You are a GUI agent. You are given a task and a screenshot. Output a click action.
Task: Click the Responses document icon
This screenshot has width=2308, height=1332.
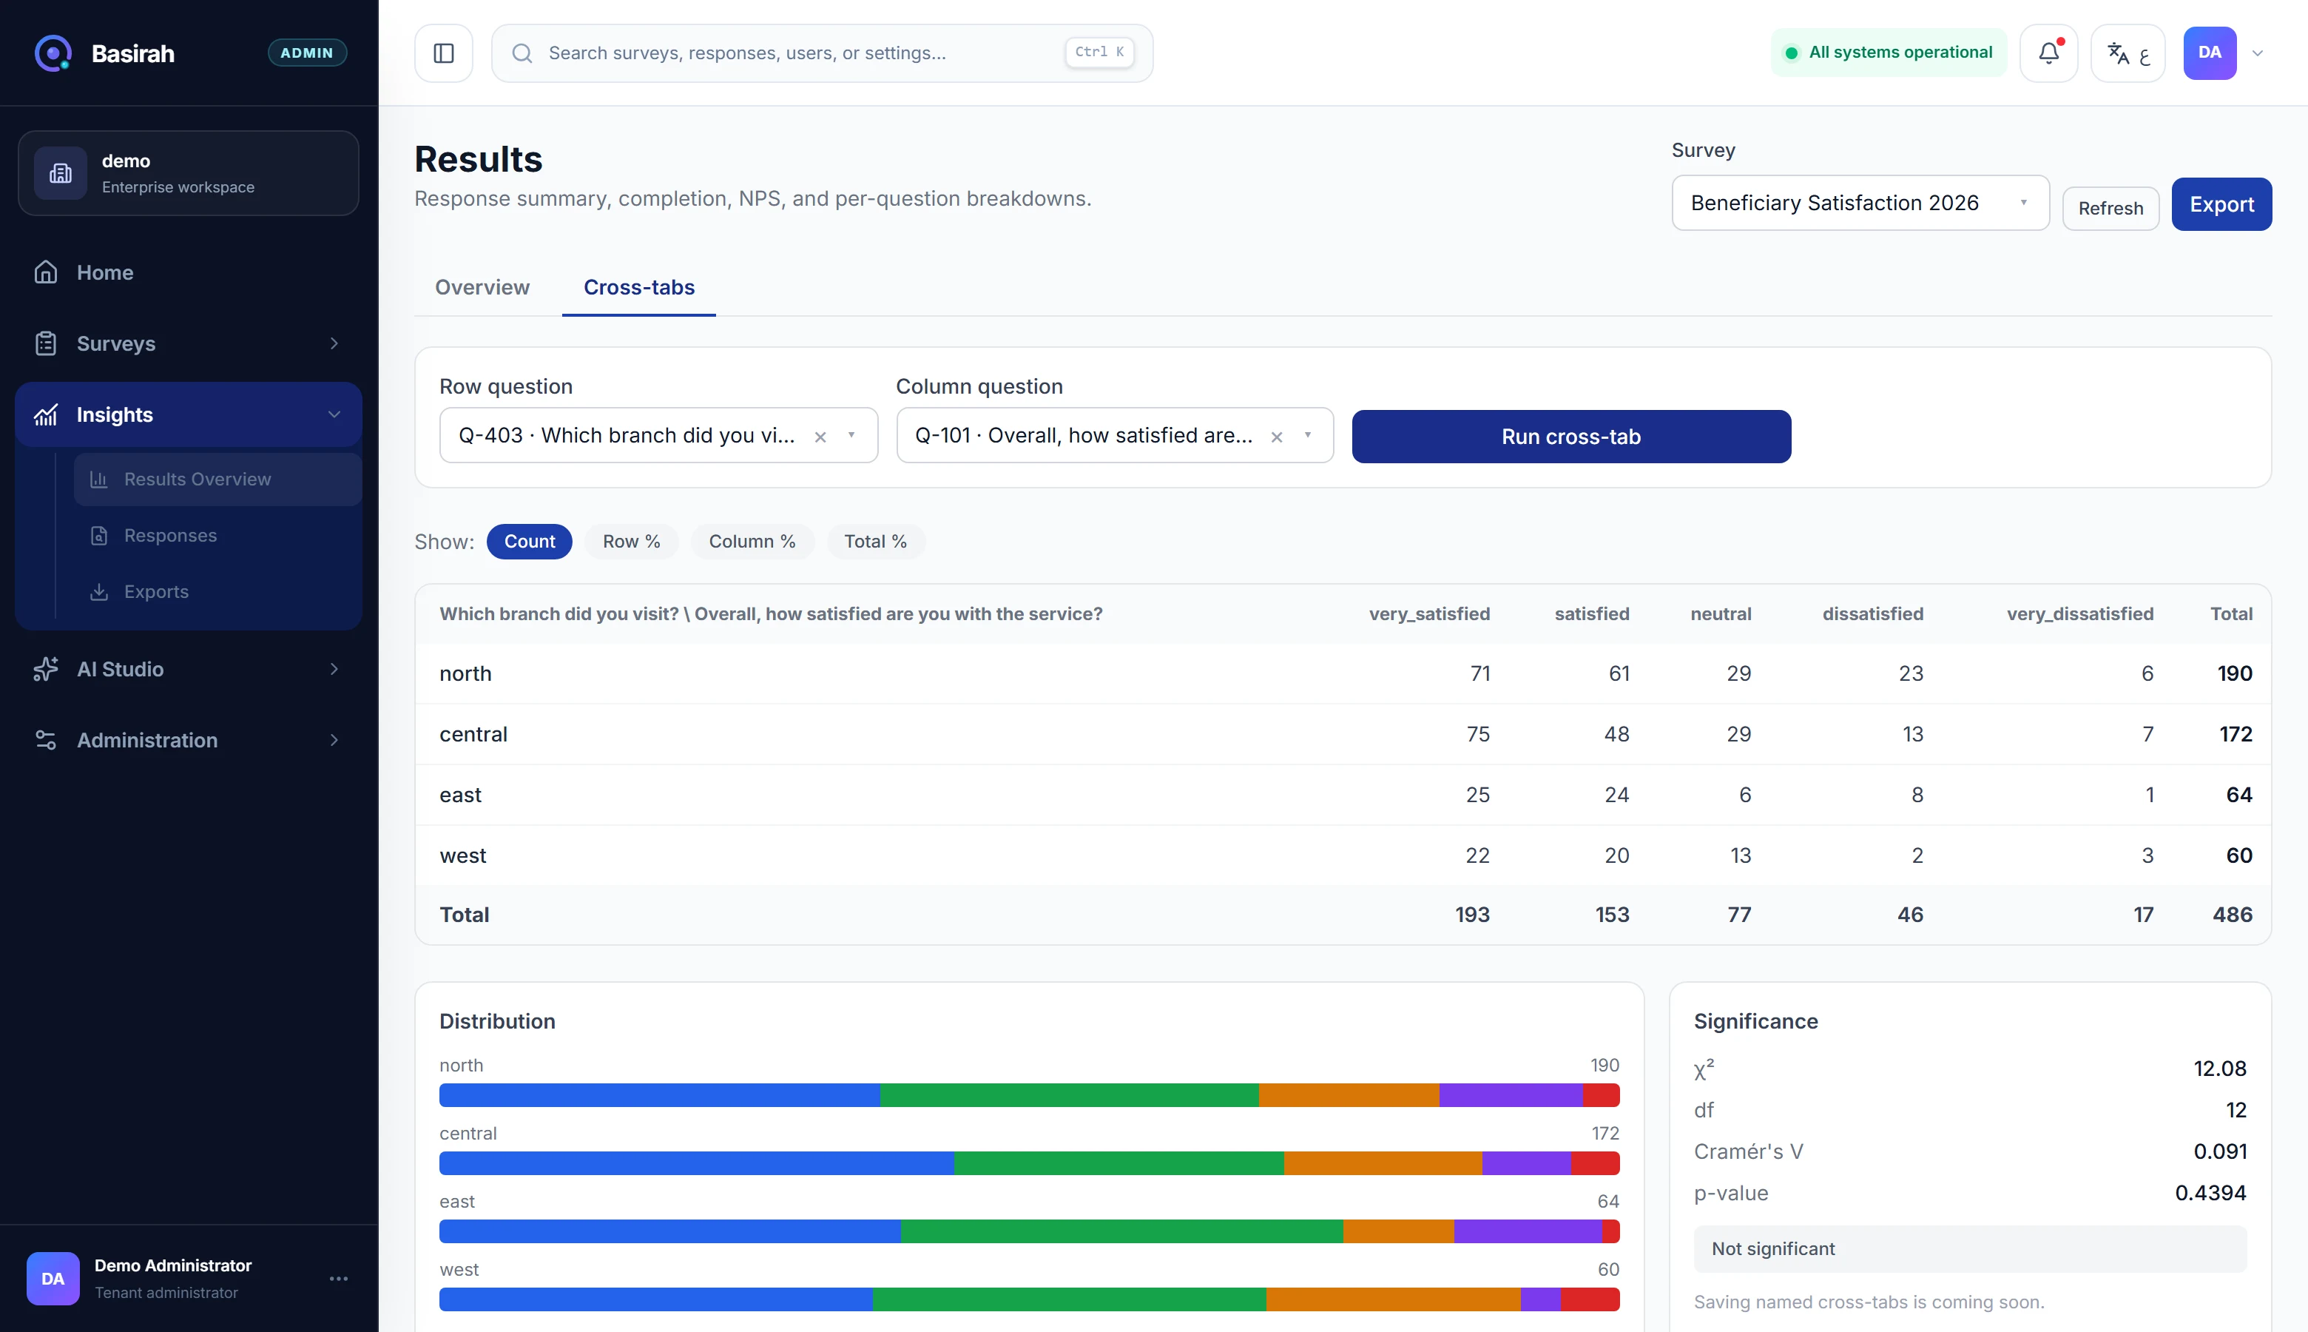click(99, 536)
